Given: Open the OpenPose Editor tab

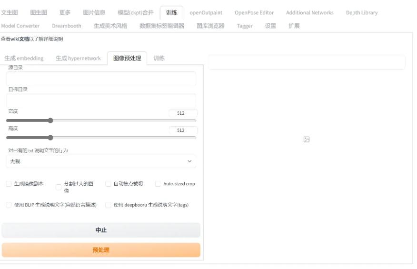Looking at the screenshot, I should (254, 12).
